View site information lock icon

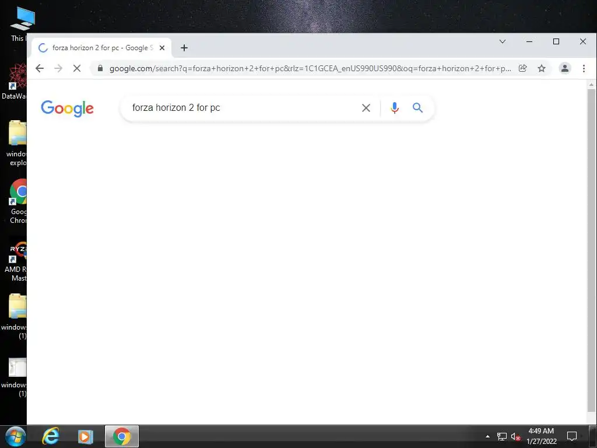click(x=100, y=68)
